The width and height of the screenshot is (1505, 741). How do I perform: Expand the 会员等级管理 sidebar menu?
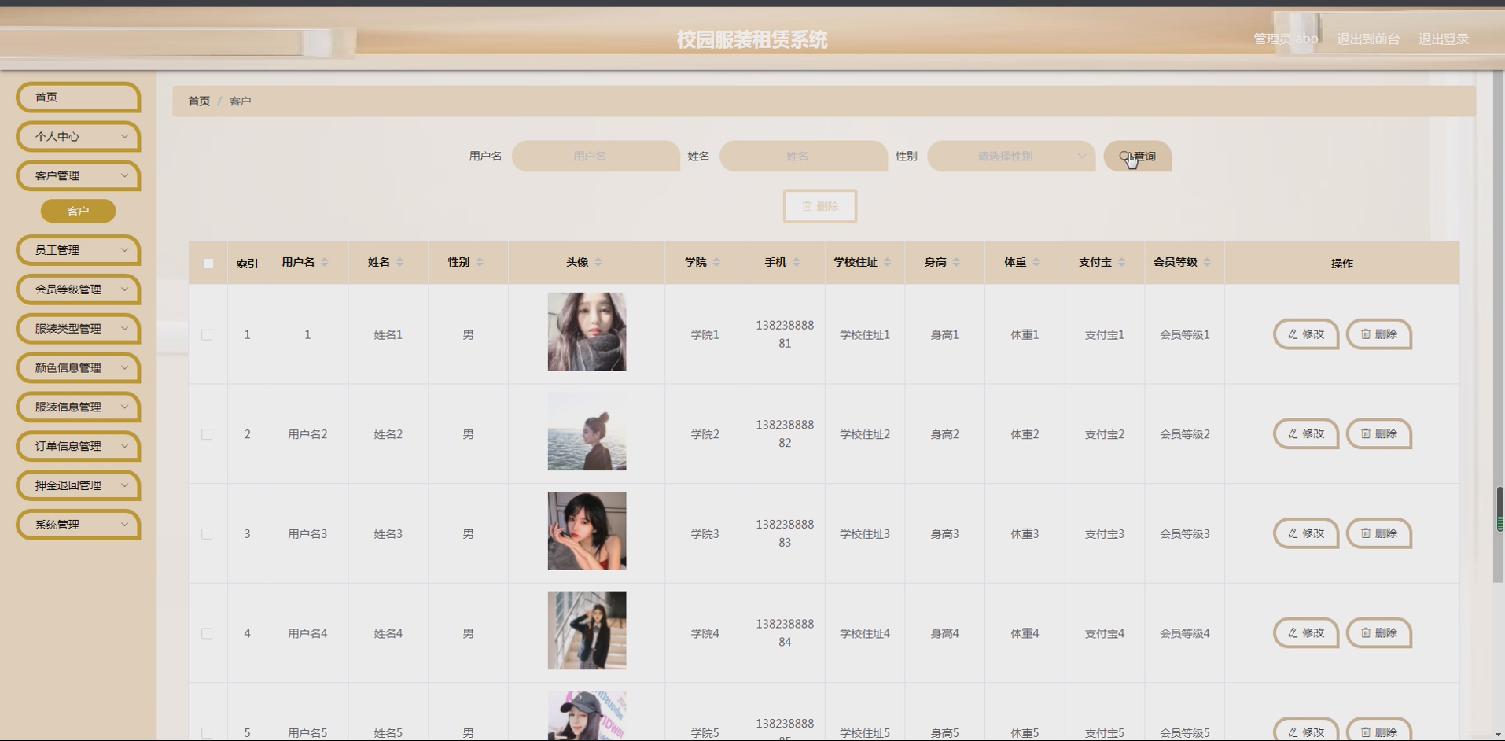(79, 289)
